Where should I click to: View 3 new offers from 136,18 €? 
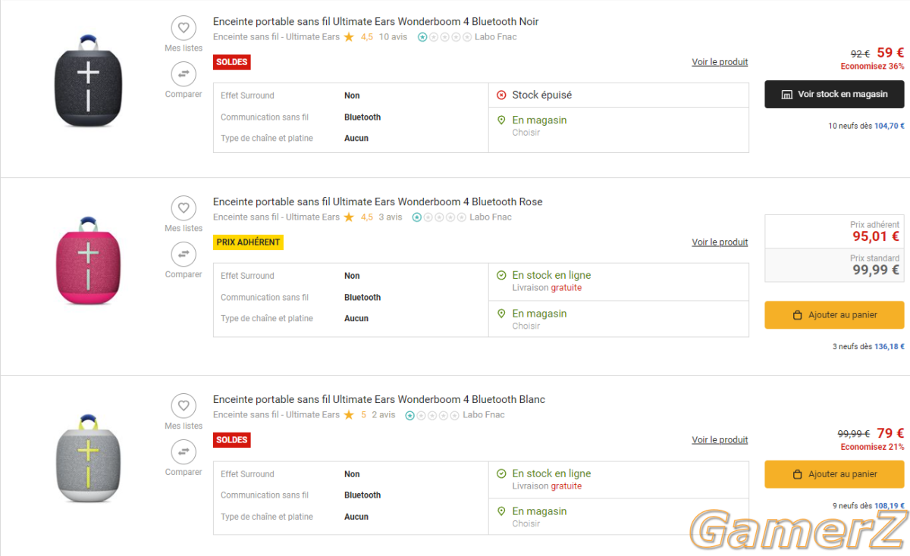coord(869,347)
